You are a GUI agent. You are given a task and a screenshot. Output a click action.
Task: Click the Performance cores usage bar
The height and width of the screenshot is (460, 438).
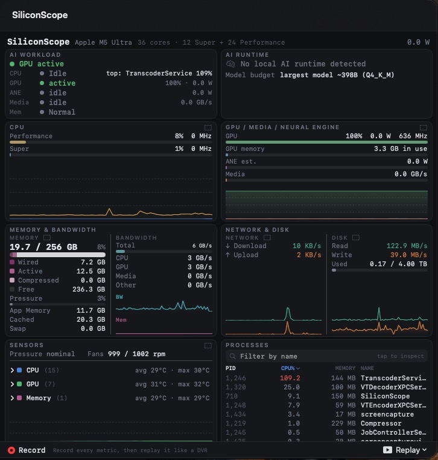111,142
